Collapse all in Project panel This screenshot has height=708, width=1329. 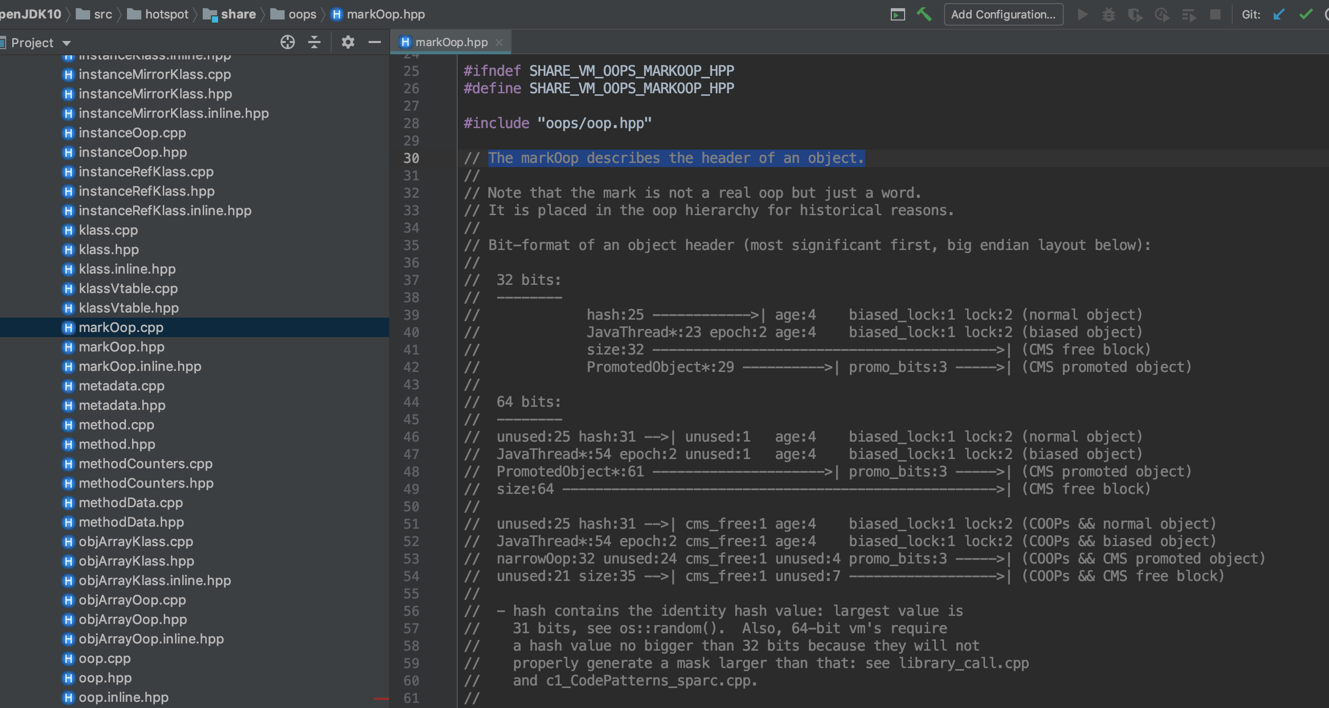tap(314, 43)
